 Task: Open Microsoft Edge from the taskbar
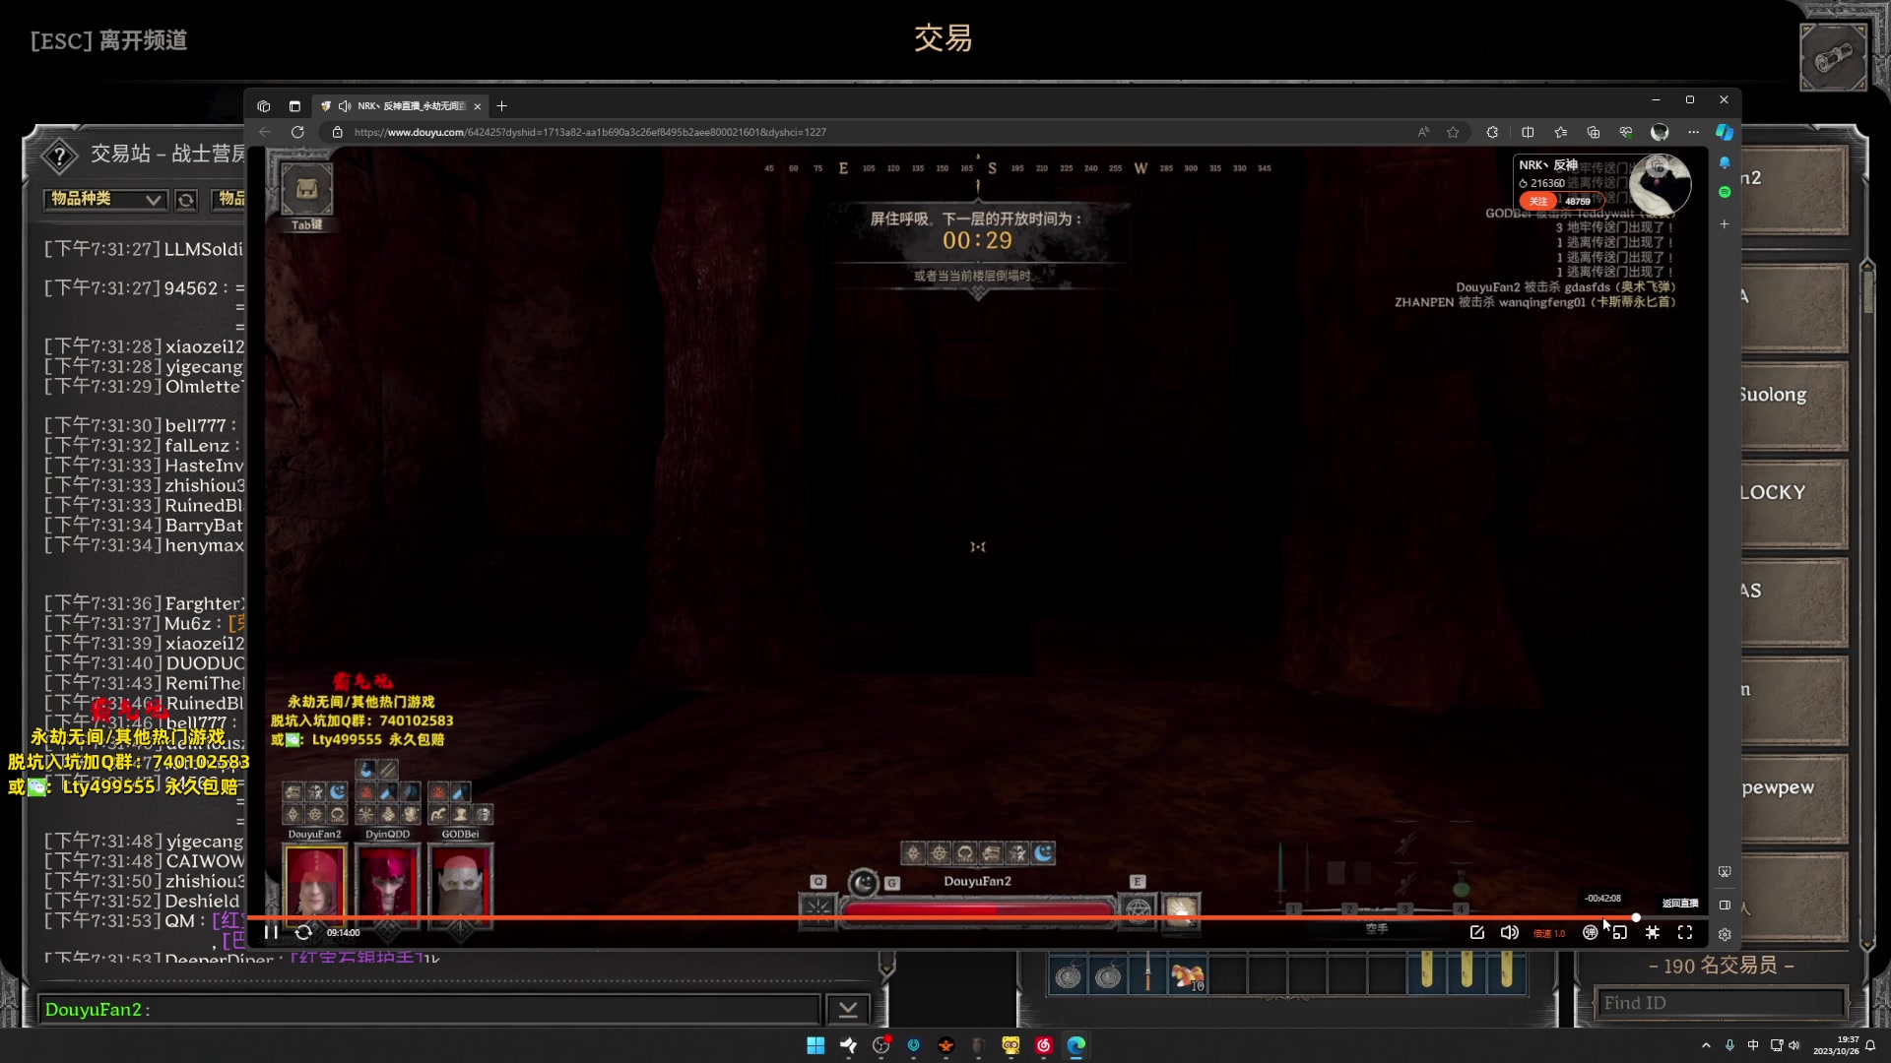pos(1076,1045)
